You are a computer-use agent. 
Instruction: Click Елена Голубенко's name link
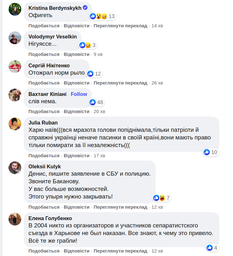point(50,218)
